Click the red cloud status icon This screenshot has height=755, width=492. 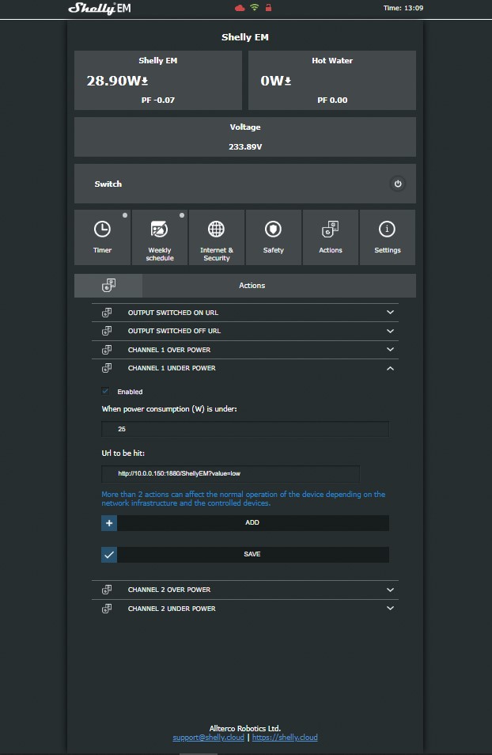[240, 8]
